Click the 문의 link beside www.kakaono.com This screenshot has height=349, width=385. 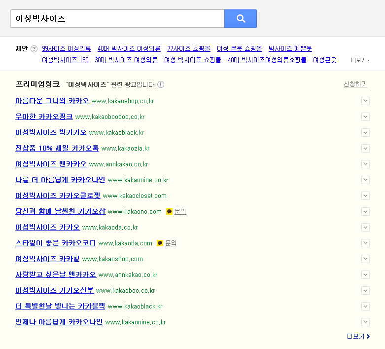(x=180, y=211)
